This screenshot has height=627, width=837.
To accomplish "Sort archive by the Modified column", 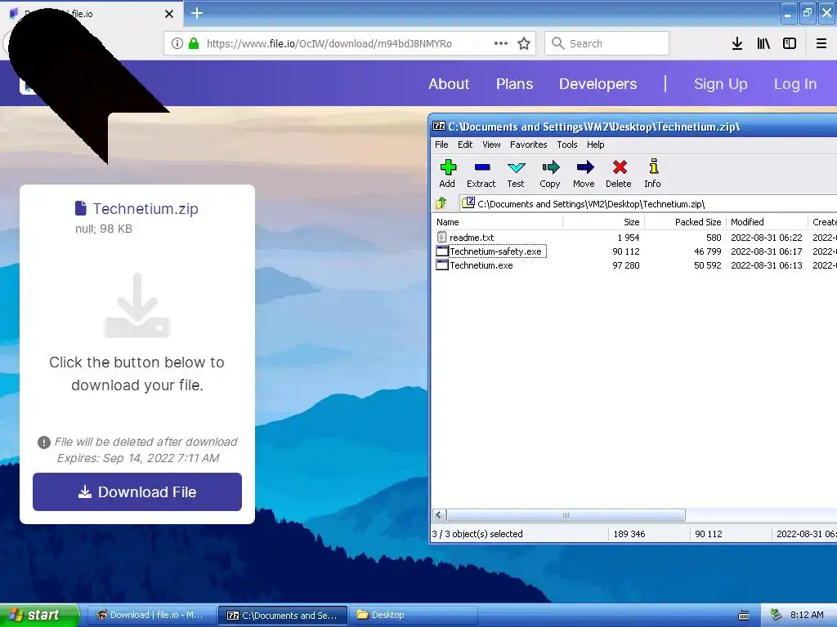I will (767, 222).
